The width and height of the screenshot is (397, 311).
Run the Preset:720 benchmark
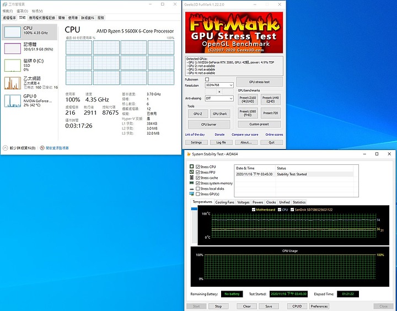270,113
